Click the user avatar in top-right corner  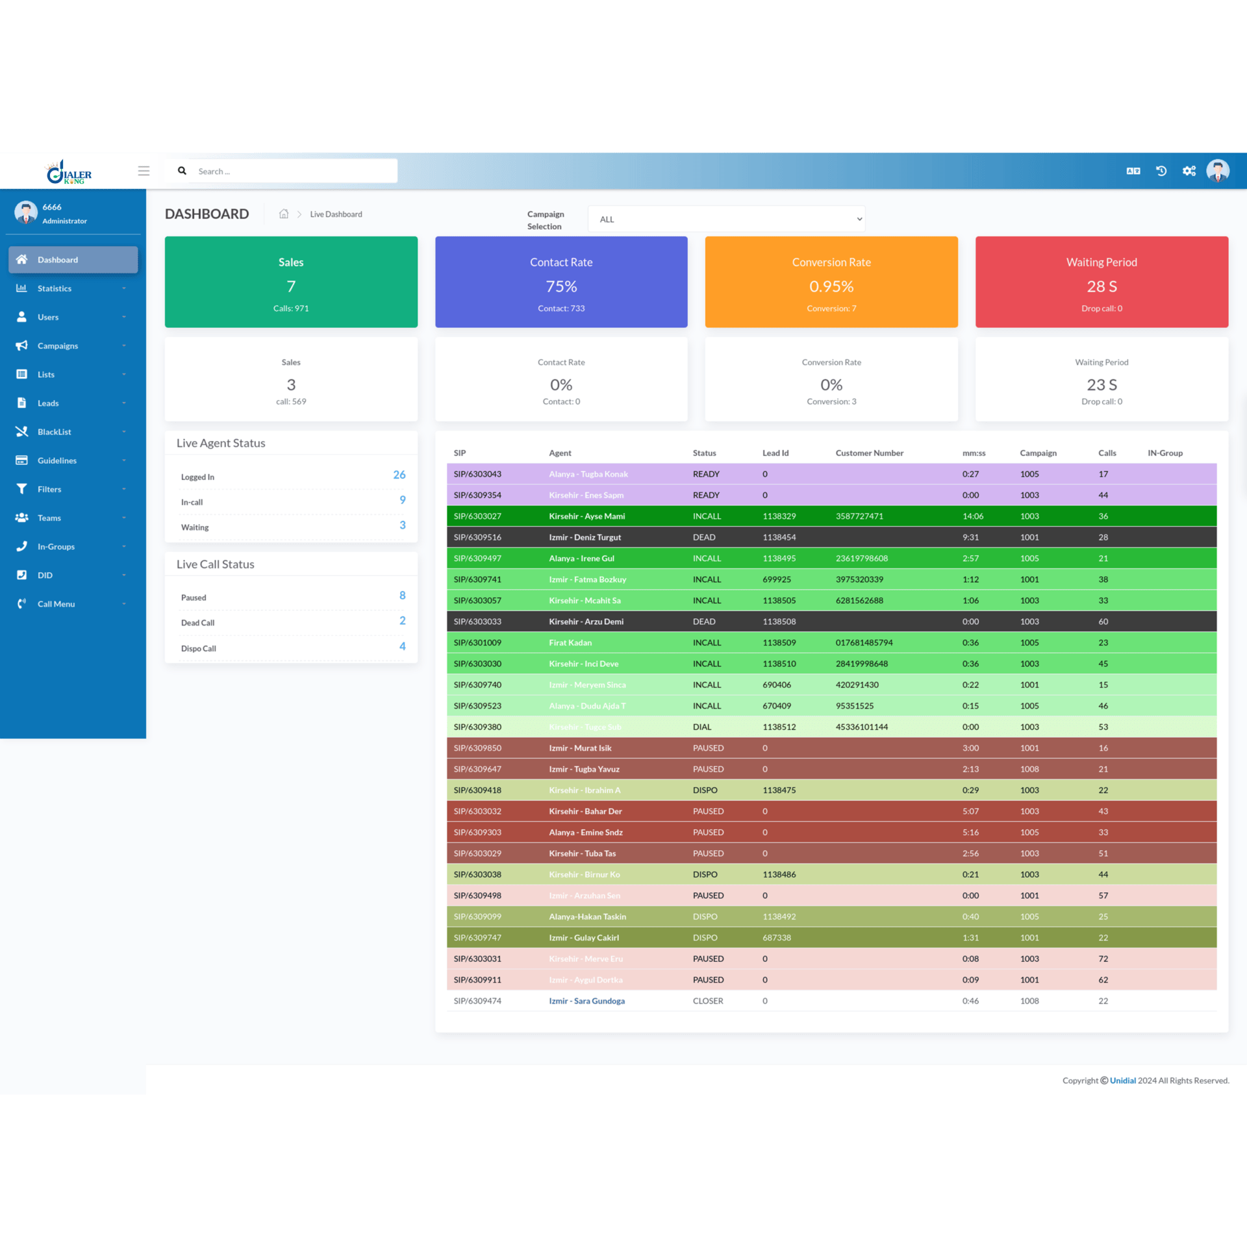tap(1217, 171)
